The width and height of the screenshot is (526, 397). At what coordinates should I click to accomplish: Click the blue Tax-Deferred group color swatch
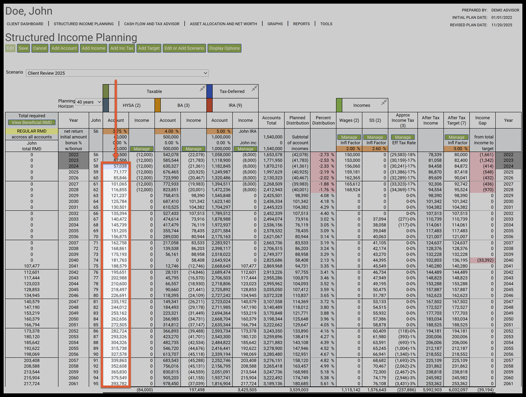tap(210, 91)
